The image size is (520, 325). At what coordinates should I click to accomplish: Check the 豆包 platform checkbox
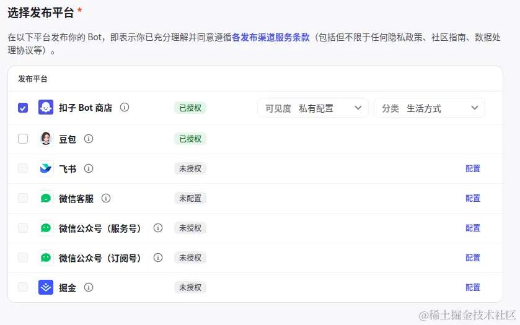pos(23,139)
